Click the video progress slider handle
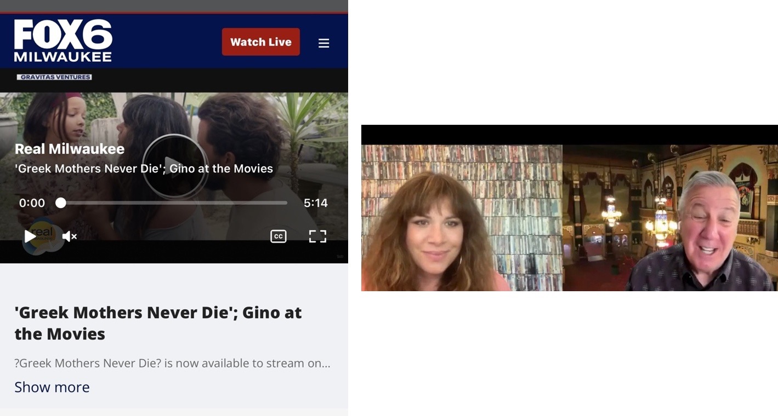 (x=61, y=203)
